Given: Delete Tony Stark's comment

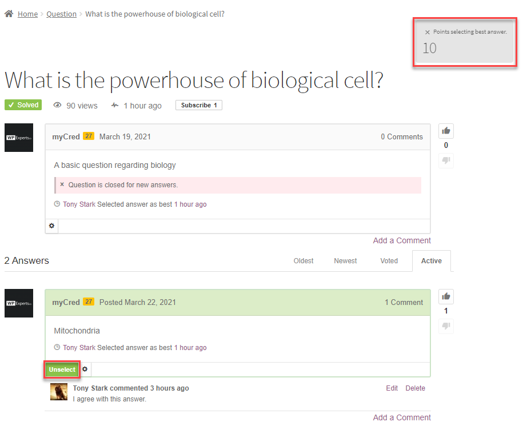Looking at the screenshot, I should pos(415,388).
